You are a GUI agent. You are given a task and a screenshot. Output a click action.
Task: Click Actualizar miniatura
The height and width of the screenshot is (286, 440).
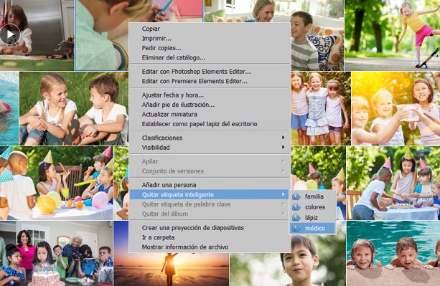point(210,114)
